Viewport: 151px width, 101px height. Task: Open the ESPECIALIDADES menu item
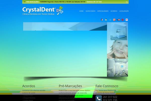(x=103, y=11)
